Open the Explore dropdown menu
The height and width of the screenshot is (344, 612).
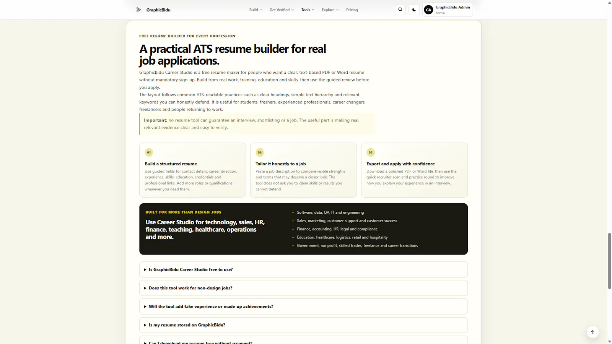[x=330, y=10]
